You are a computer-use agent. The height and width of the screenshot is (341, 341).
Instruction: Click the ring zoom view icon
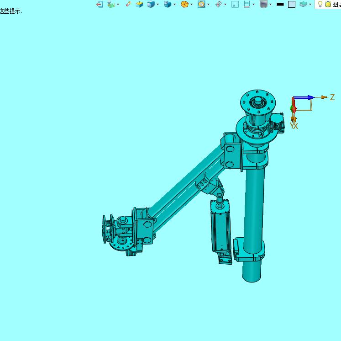coord(201,4)
